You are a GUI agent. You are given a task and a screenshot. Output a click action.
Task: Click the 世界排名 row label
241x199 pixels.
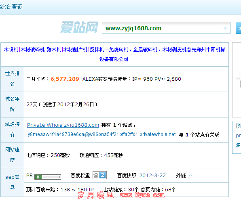(x=12, y=79)
